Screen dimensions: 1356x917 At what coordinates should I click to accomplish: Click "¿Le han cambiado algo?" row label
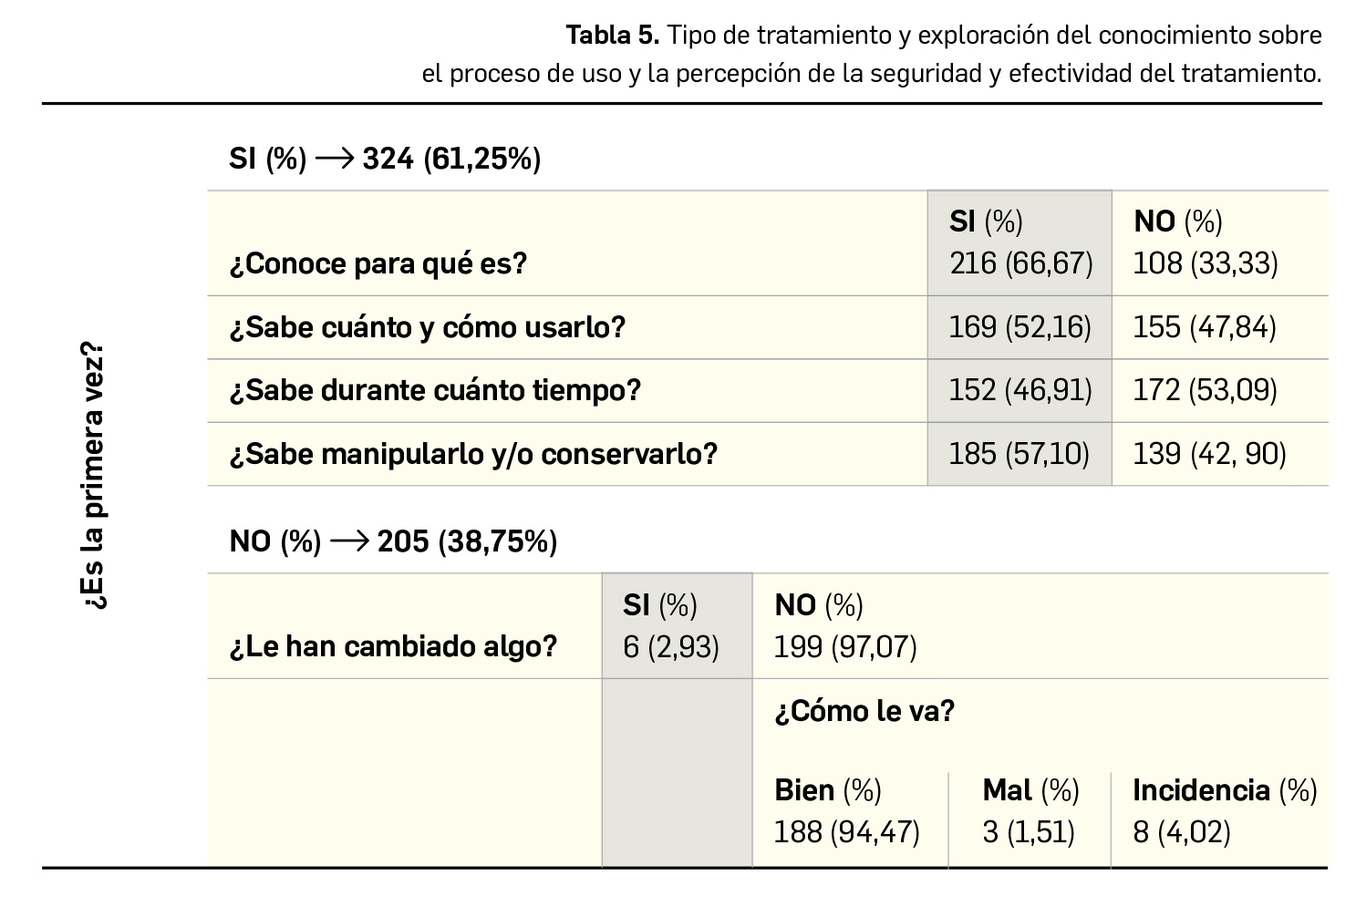click(393, 647)
